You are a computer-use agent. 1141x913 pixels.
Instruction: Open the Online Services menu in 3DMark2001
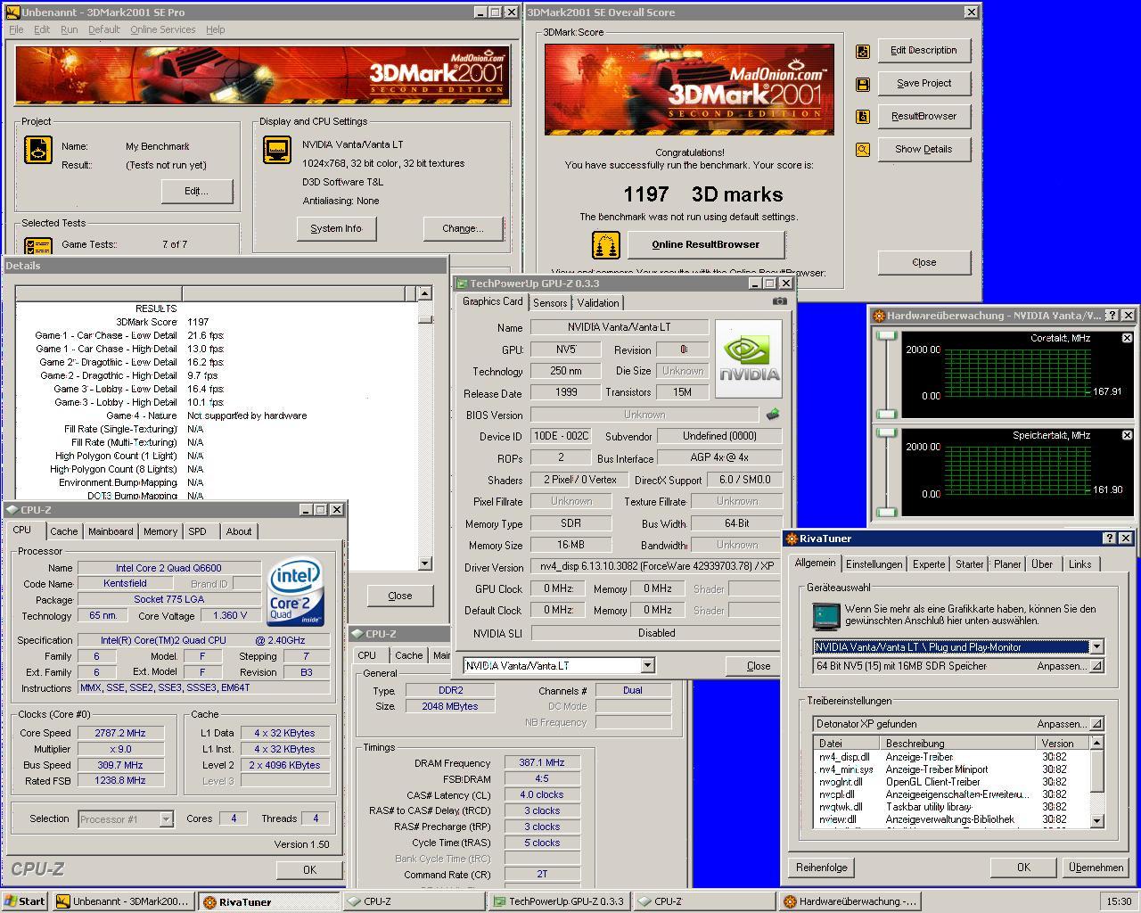pyautogui.click(x=162, y=29)
